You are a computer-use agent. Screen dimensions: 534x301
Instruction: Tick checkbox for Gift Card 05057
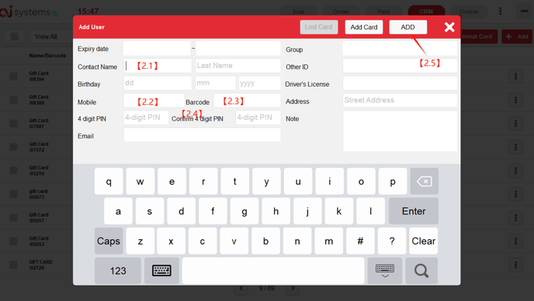point(13,217)
